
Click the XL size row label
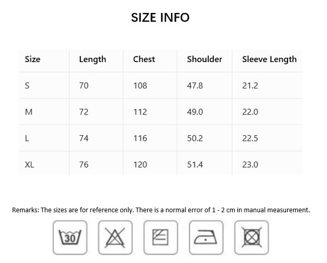coord(29,165)
